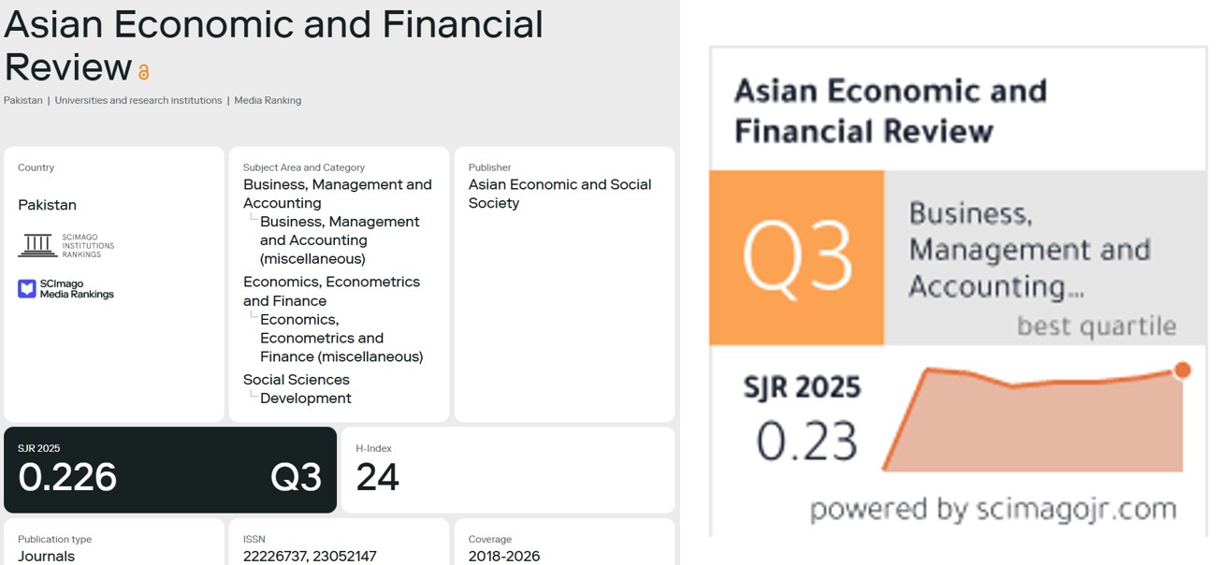Viewport: 1218px width, 565px height.
Task: Open the Media Ranking link
Action: (268, 100)
